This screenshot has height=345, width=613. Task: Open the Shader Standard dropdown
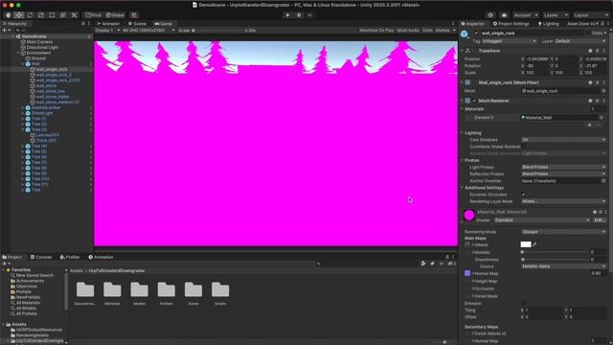pos(542,220)
